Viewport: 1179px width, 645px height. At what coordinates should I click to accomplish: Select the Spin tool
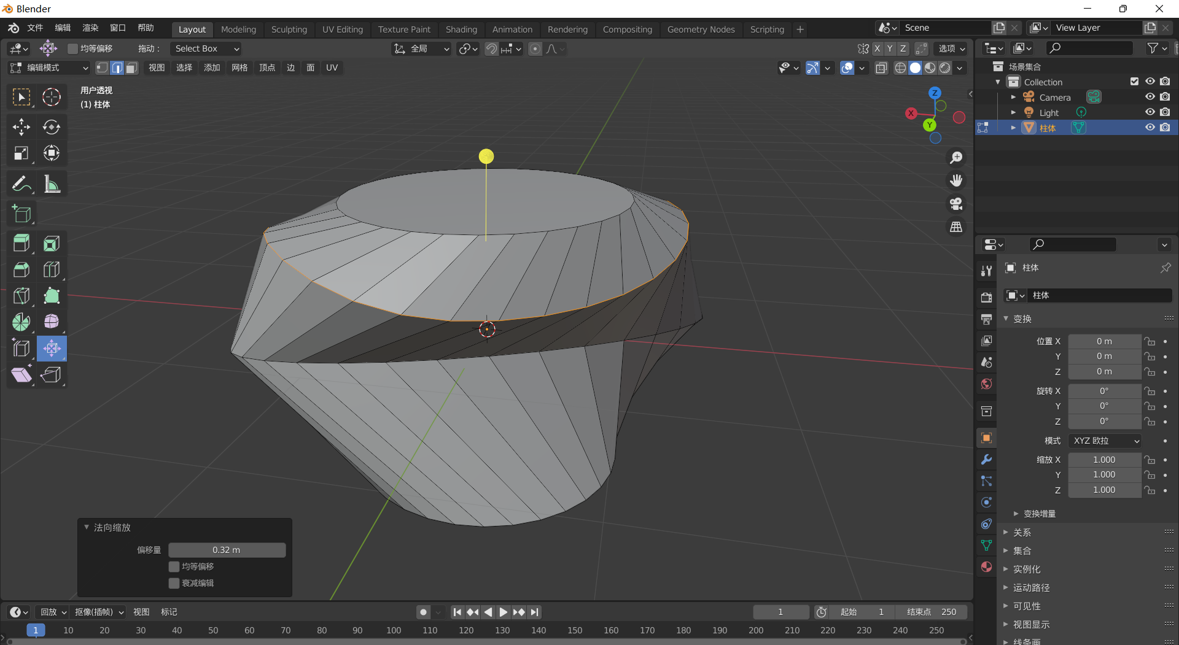point(21,322)
